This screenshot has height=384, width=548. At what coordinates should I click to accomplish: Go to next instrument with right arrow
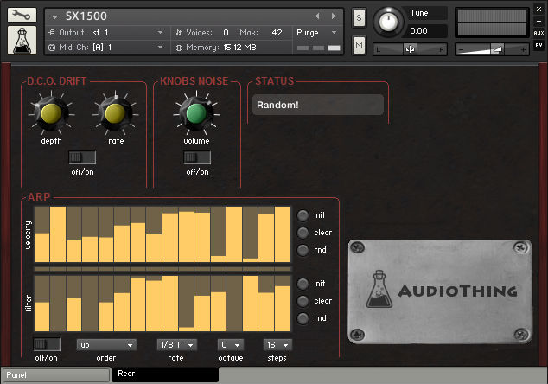point(334,16)
